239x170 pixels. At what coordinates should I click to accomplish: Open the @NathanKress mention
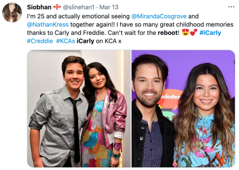[48, 24]
